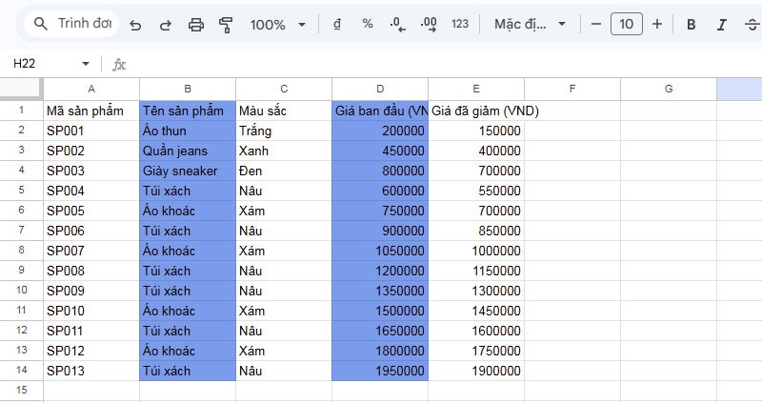This screenshot has width=762, height=403.
Task: Select cell with value 1050000
Action: coord(380,251)
